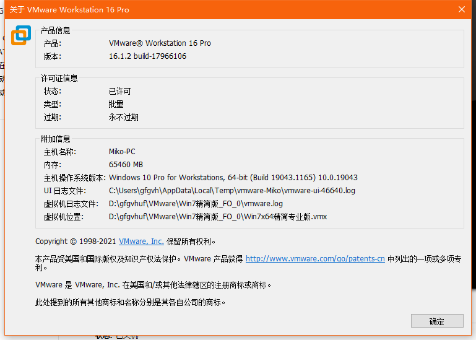Click the version value 16.1.2 build-17966106
Image resolution: width=476 pixels, height=340 pixels.
coord(147,56)
